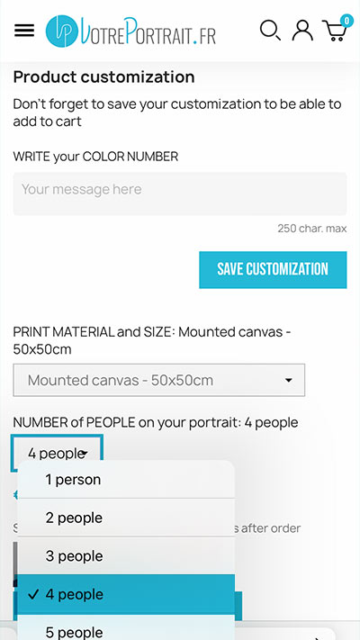
Task: Choose '1 person' from the list
Action: click(126, 479)
